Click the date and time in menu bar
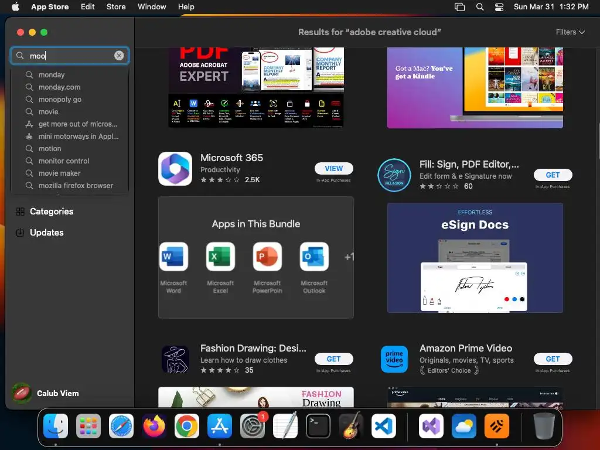This screenshot has height=450, width=600. coord(551,6)
